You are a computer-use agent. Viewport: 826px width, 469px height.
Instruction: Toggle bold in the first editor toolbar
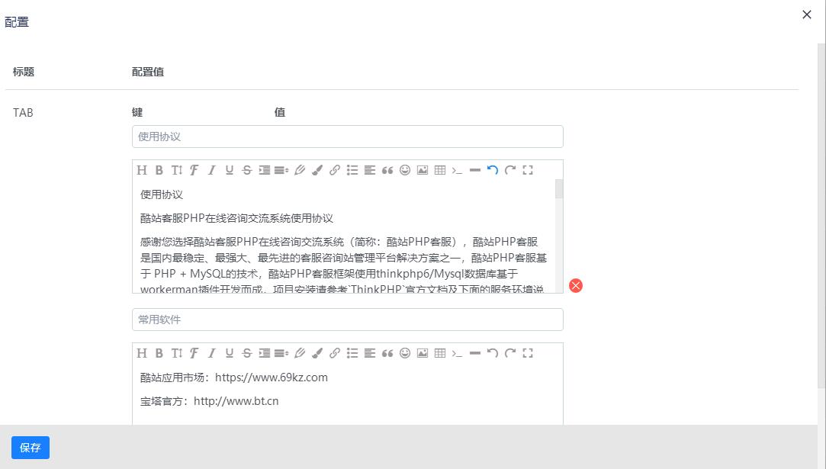159,170
